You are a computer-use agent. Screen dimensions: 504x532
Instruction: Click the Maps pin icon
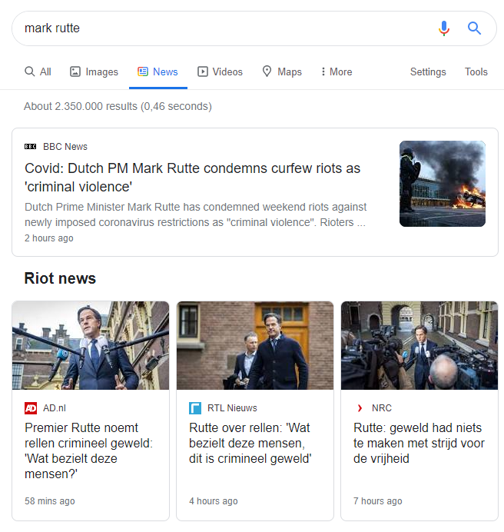[x=267, y=71]
